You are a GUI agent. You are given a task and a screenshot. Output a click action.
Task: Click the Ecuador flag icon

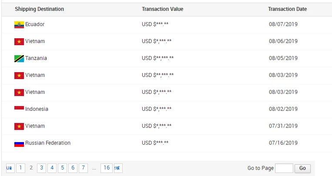(19, 25)
